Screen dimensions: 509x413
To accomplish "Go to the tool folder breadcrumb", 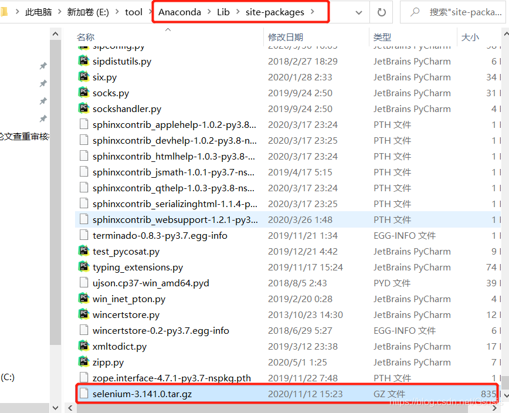I will point(133,11).
